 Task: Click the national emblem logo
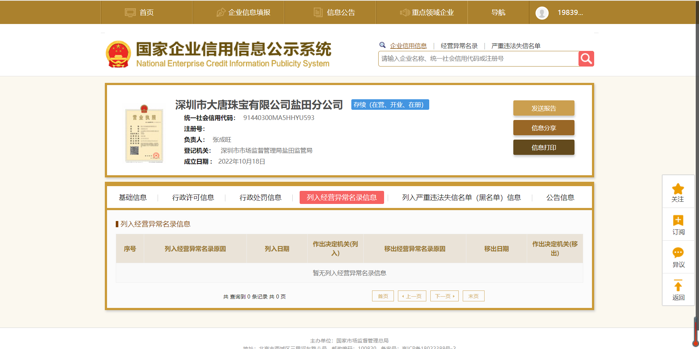pyautogui.click(x=118, y=54)
